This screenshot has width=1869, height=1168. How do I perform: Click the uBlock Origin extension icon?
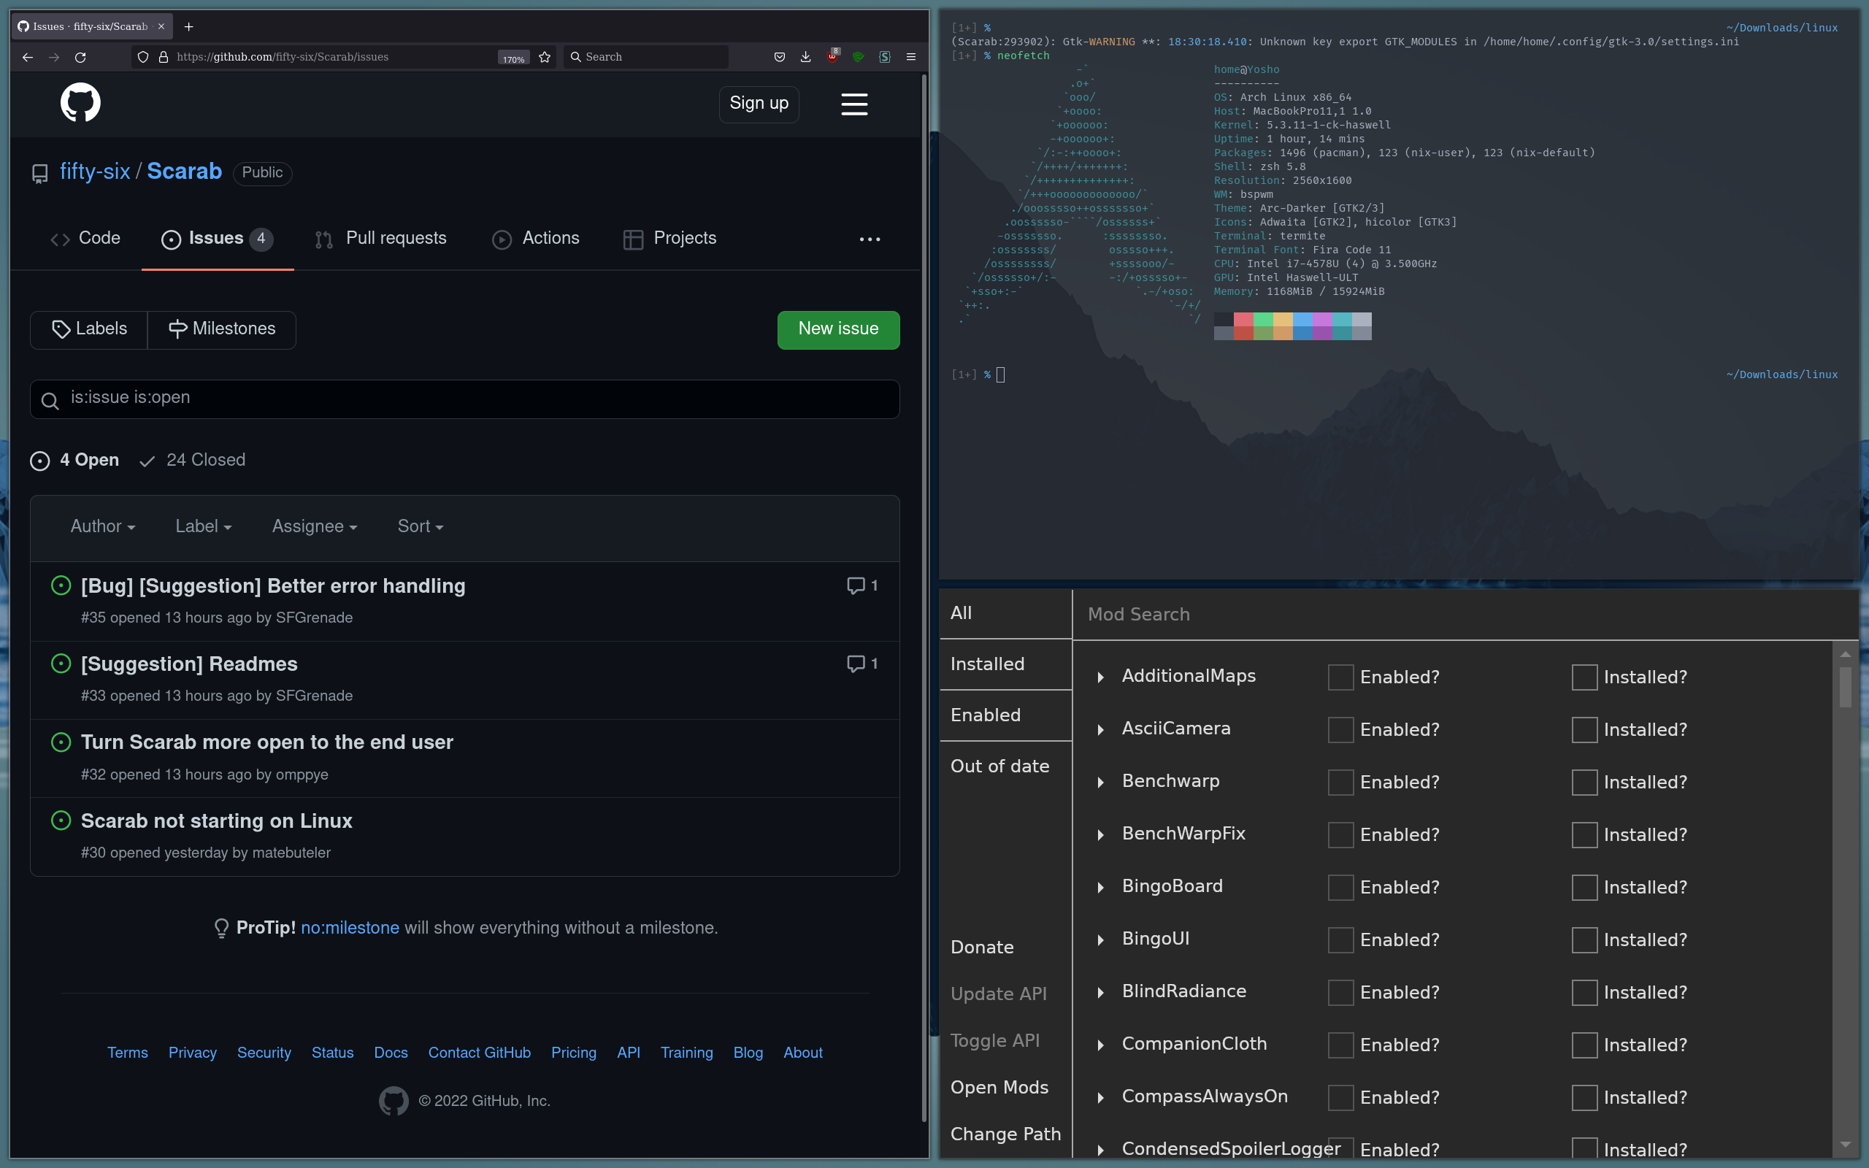click(832, 56)
